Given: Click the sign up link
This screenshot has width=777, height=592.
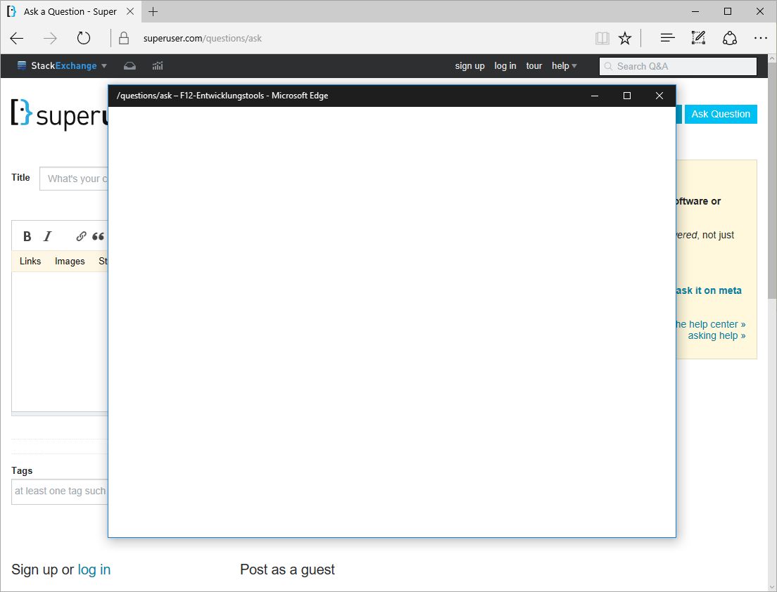Looking at the screenshot, I should point(469,66).
